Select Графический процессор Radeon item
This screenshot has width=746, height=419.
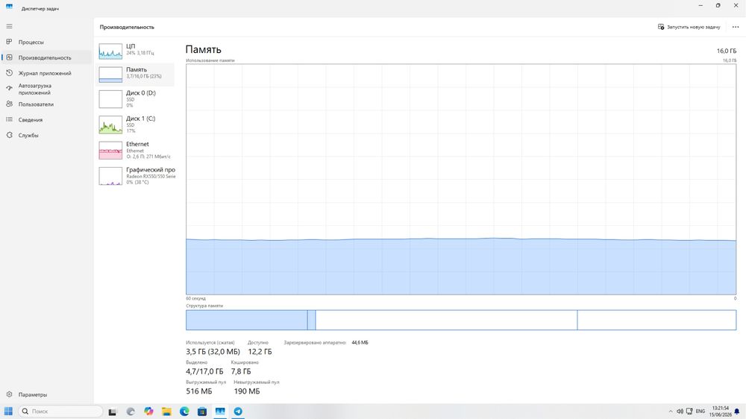pos(135,176)
